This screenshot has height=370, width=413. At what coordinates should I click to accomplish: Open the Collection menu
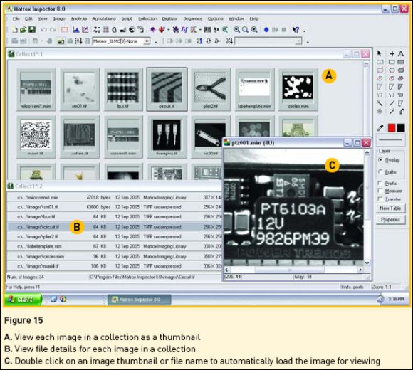click(147, 18)
